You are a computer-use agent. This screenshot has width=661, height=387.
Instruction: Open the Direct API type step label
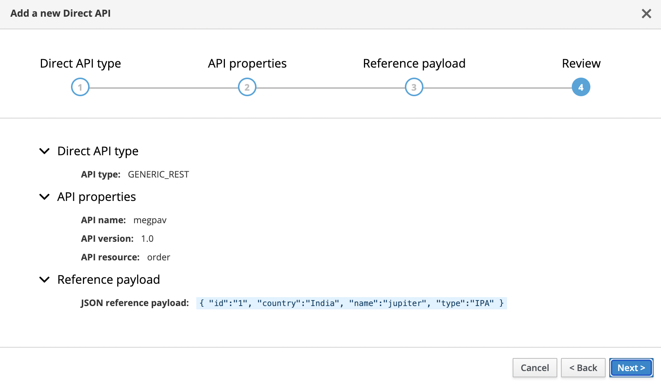[x=80, y=64]
